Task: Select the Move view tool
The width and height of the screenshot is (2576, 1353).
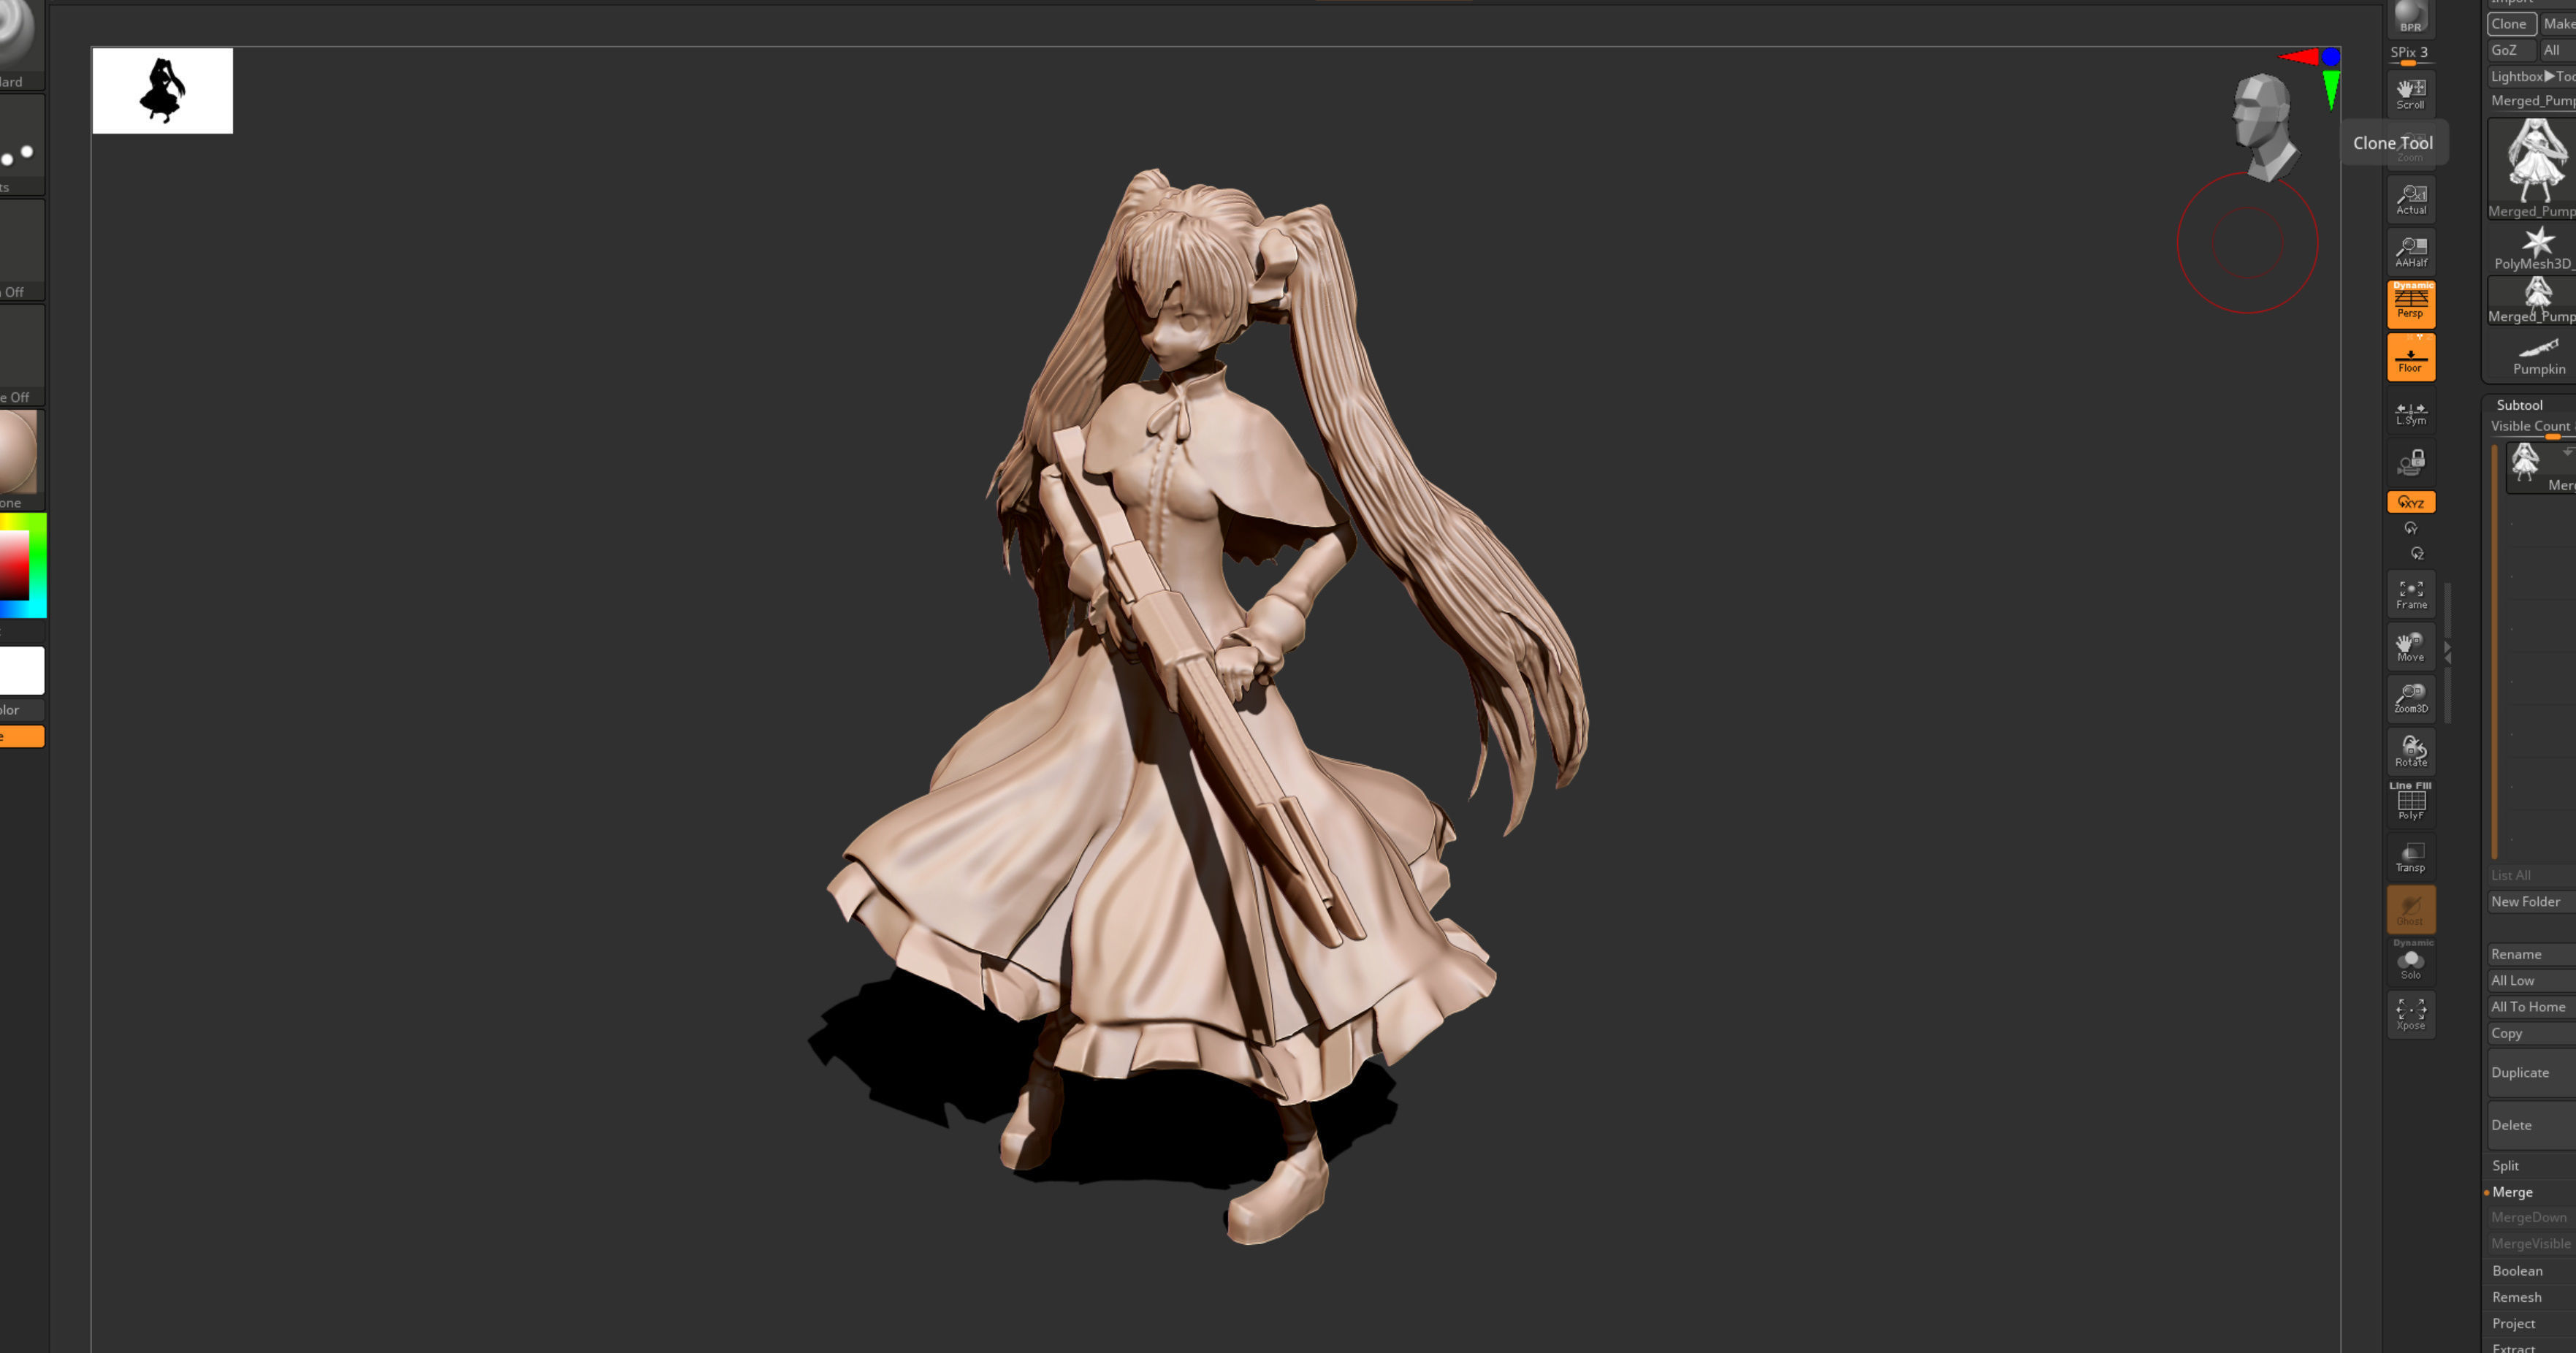Action: [x=2411, y=646]
